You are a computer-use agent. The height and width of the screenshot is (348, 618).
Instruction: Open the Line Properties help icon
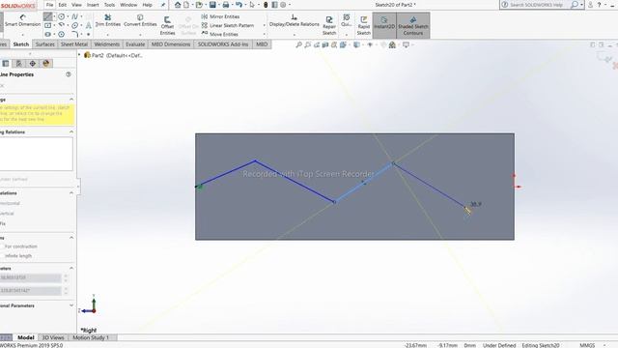[69, 74]
